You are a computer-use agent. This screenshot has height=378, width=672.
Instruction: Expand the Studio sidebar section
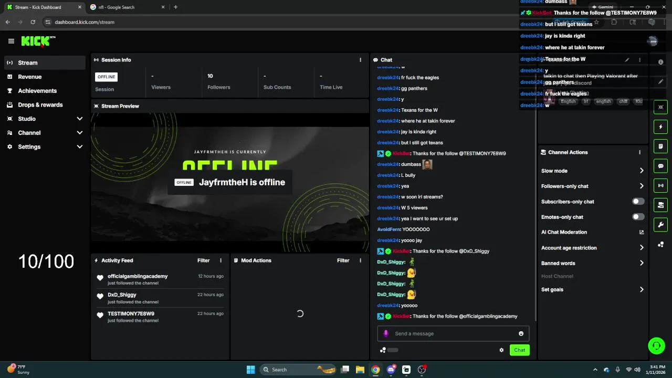(x=45, y=119)
